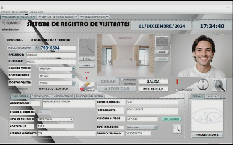Click the Observaciones text area
The height and width of the screenshot is (145, 233).
(69, 104)
